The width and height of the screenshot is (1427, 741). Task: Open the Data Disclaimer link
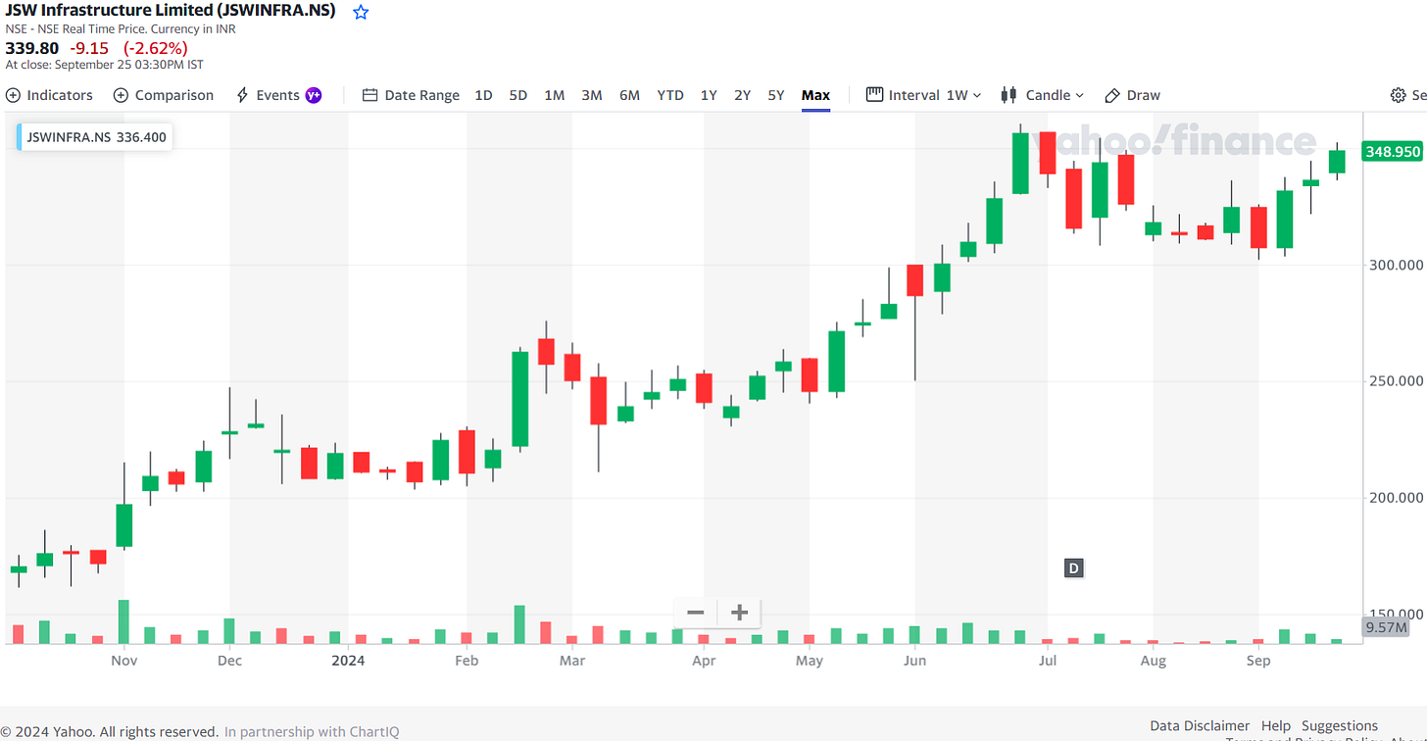1200,726
